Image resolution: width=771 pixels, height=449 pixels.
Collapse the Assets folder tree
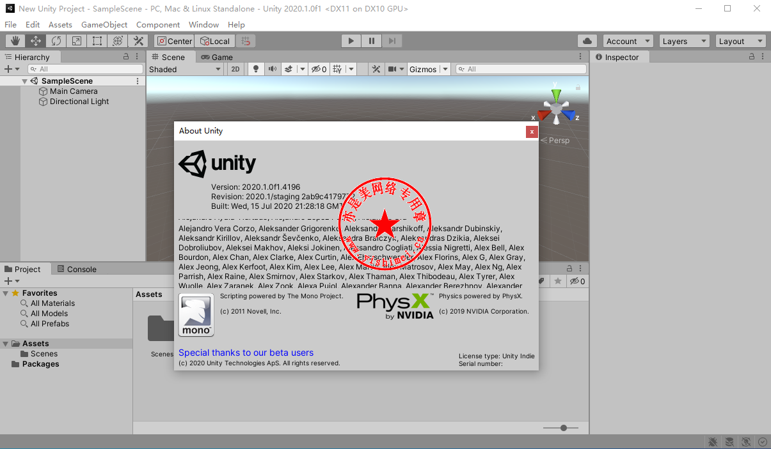(6, 344)
